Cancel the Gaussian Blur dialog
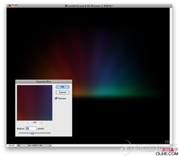 point(63,92)
